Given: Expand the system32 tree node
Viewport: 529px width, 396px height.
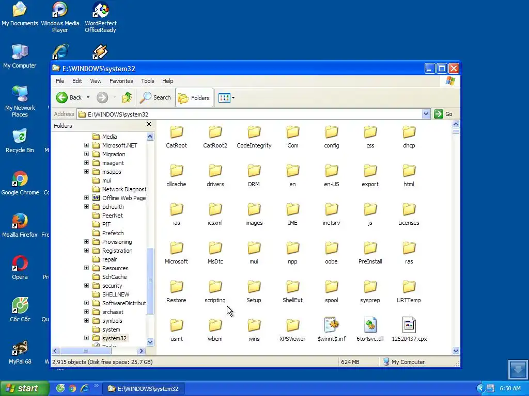Looking at the screenshot, I should pyautogui.click(x=86, y=338).
